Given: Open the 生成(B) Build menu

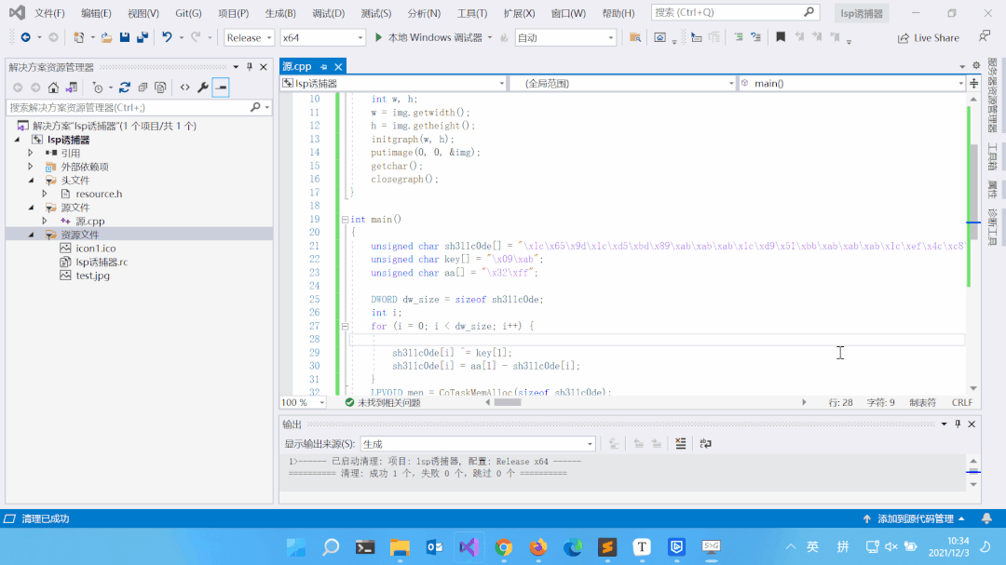Looking at the screenshot, I should click(x=279, y=13).
